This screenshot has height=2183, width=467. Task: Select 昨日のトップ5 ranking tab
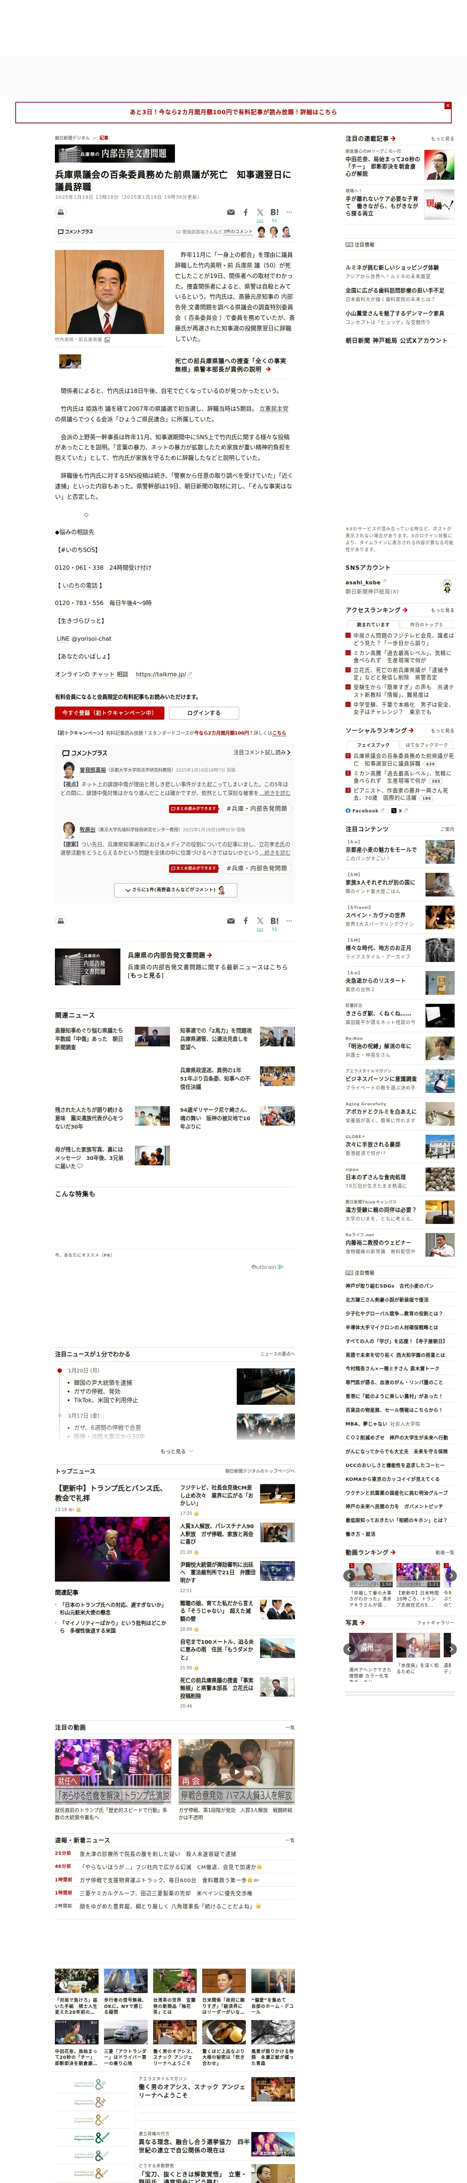[x=426, y=625]
